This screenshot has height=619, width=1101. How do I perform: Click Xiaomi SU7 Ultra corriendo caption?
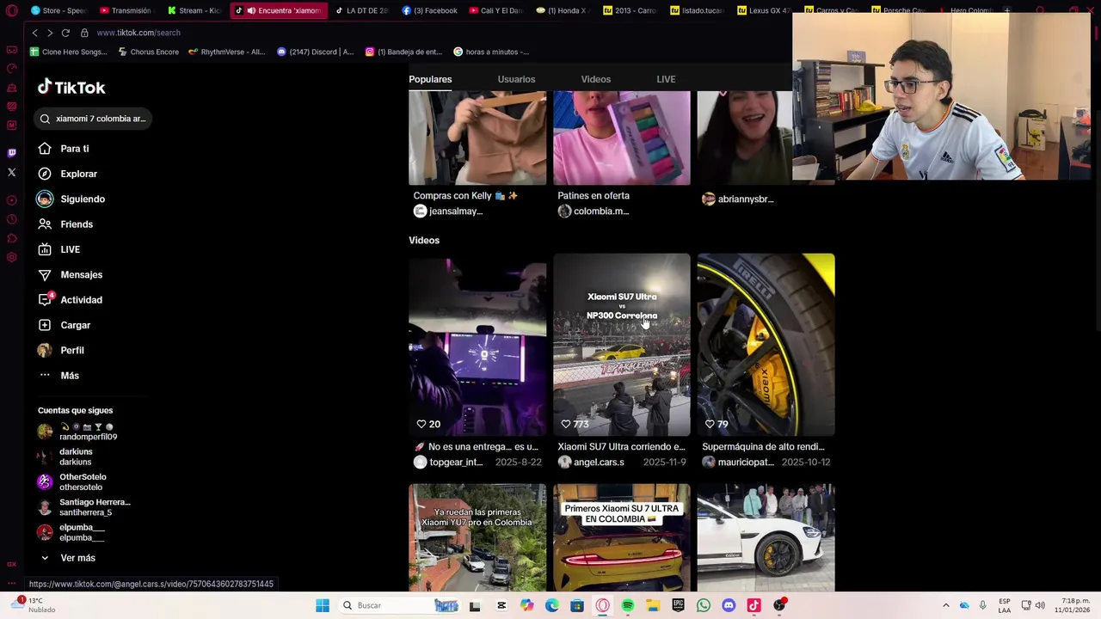(x=622, y=447)
